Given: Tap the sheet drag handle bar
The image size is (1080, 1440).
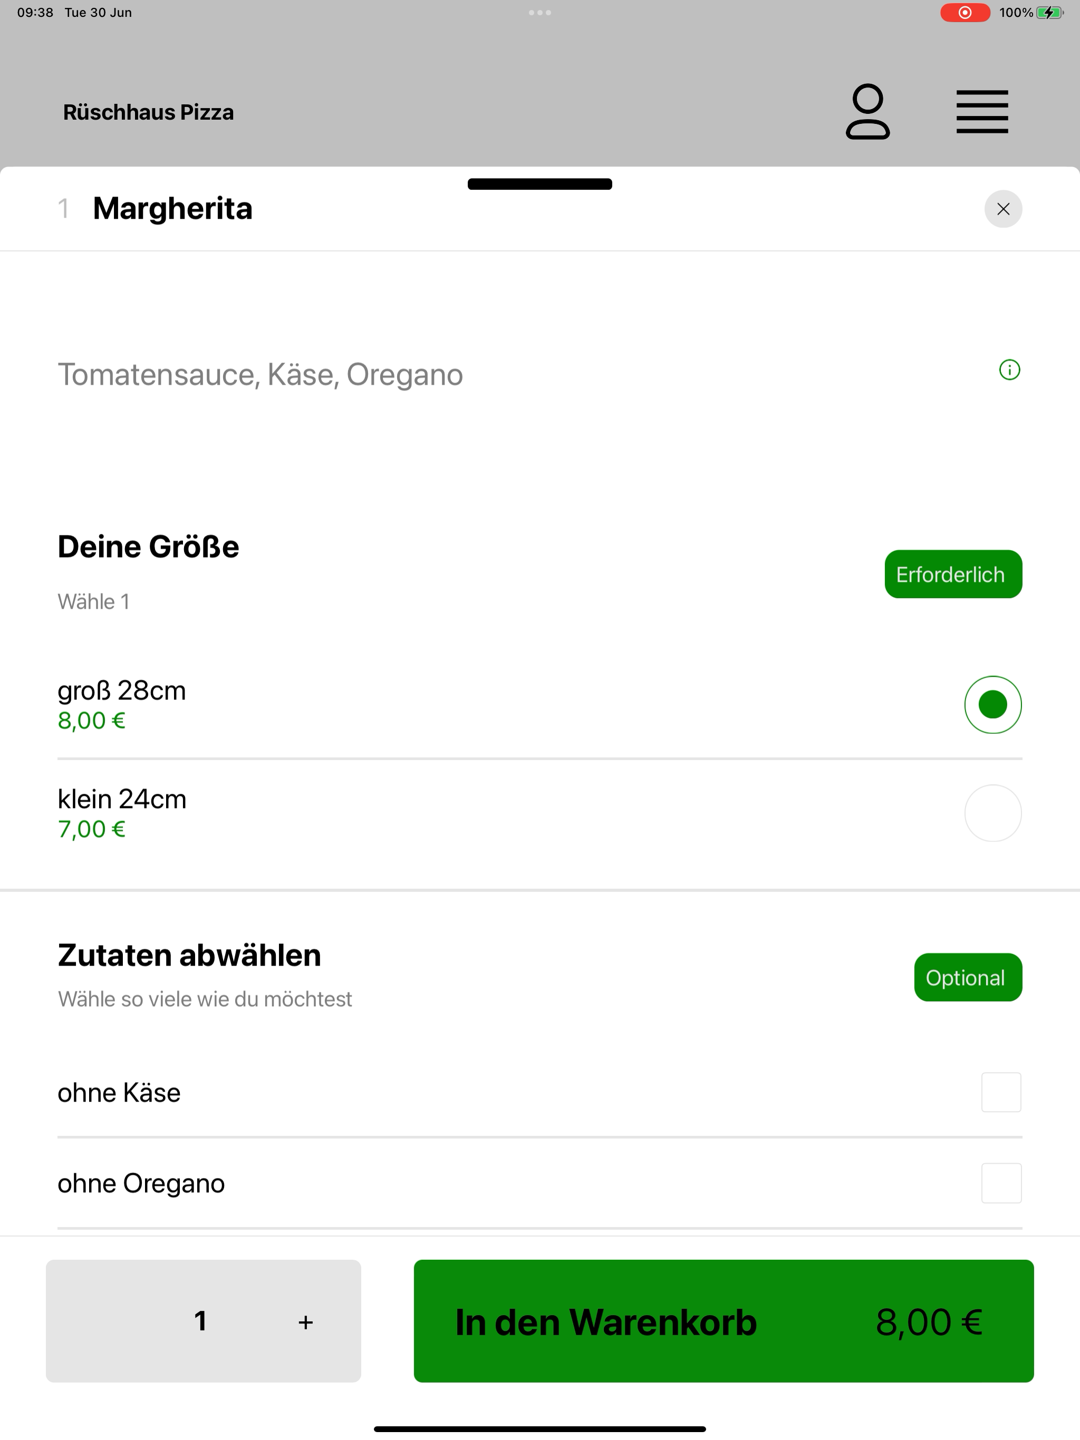Looking at the screenshot, I should [x=540, y=184].
